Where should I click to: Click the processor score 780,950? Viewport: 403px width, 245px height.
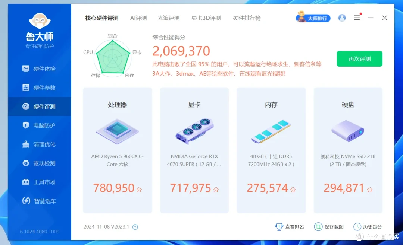[x=113, y=188]
